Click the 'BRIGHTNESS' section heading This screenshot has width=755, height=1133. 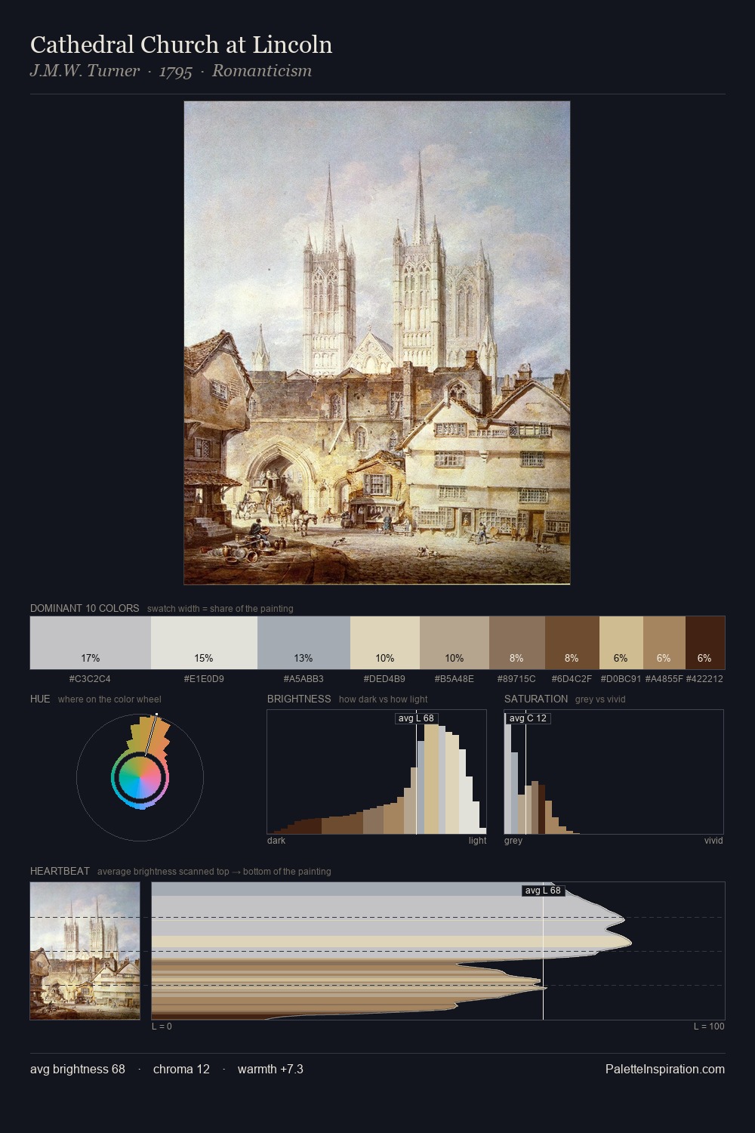[x=299, y=699]
